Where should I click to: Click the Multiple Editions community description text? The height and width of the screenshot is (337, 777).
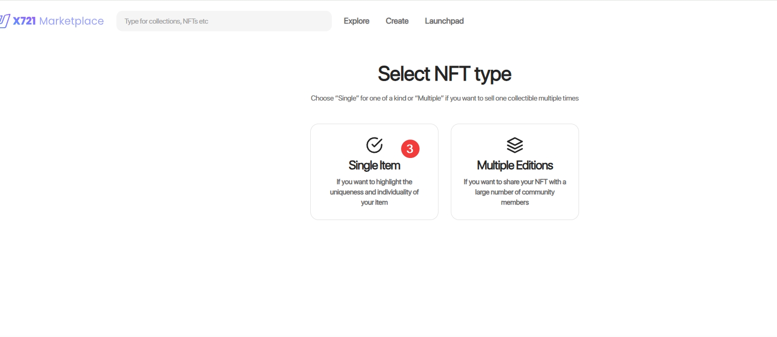(x=514, y=192)
